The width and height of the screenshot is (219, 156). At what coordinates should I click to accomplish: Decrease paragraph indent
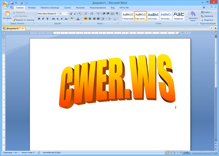pos(104,13)
